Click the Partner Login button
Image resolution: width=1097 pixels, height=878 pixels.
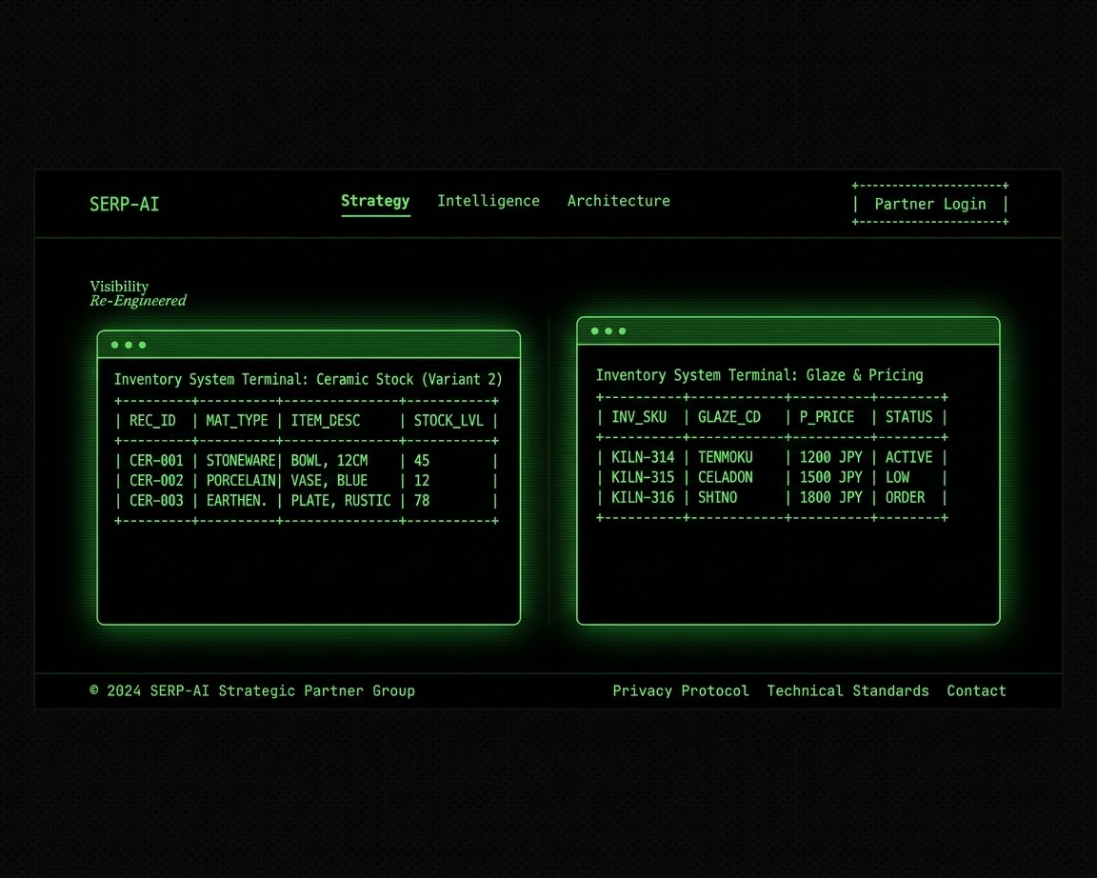(x=929, y=204)
